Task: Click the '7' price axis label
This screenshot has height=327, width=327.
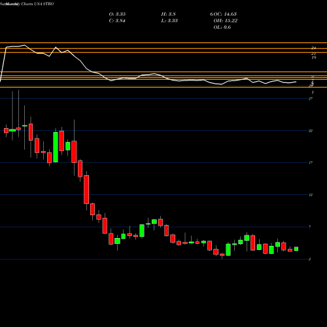Action: 310,227
